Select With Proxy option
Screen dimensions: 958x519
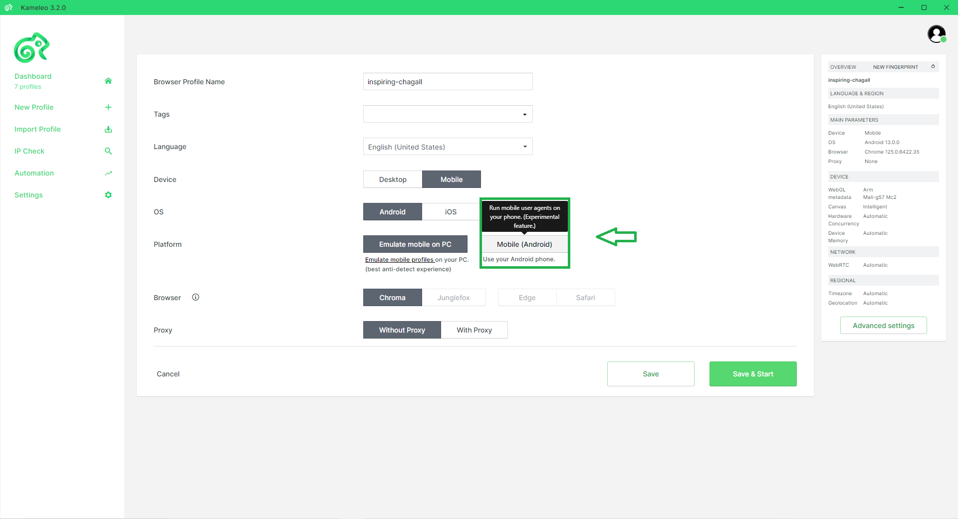click(x=475, y=330)
